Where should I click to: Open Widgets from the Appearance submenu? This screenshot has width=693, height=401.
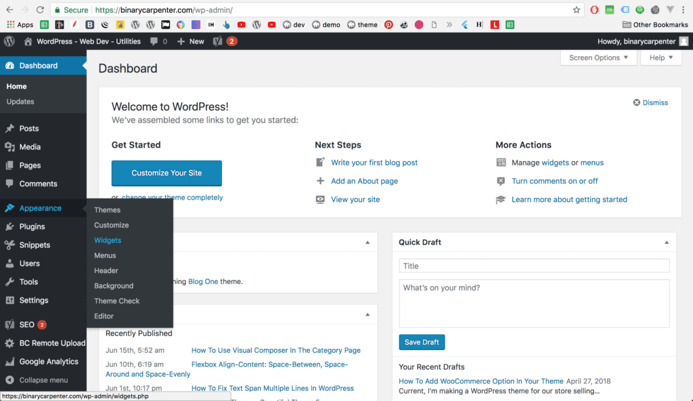(x=108, y=240)
